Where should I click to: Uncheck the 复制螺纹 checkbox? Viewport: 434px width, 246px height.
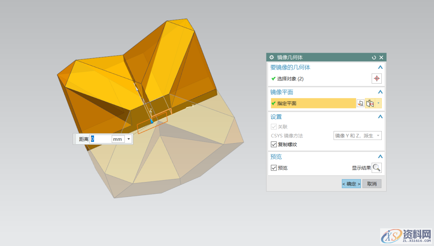[274, 144]
